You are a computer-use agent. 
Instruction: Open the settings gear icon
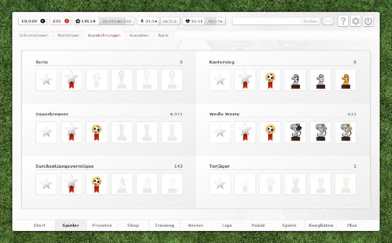[x=355, y=21]
